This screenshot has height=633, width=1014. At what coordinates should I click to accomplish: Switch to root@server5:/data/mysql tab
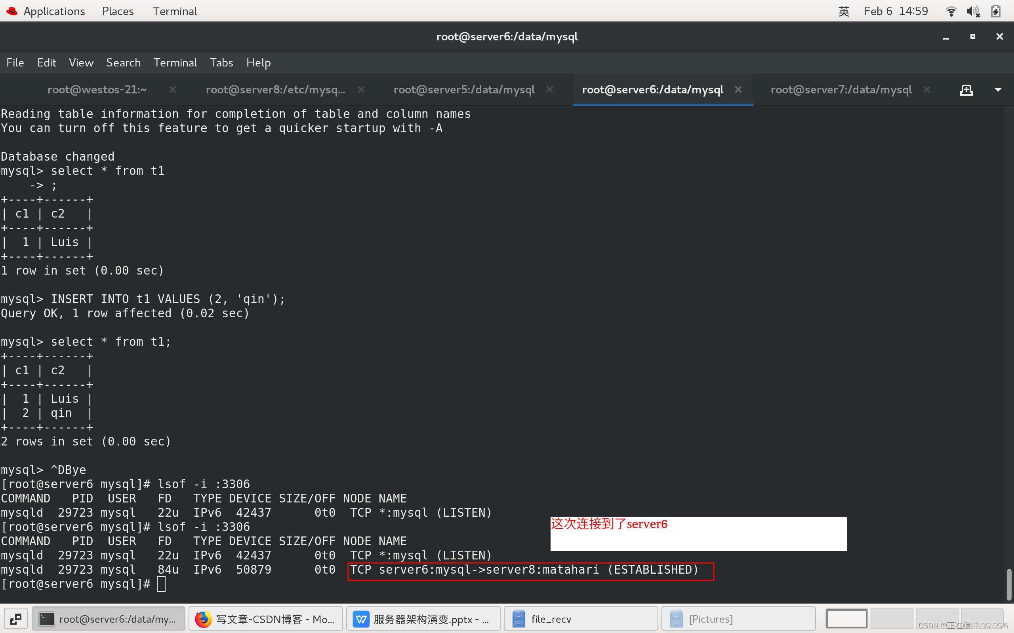point(464,89)
